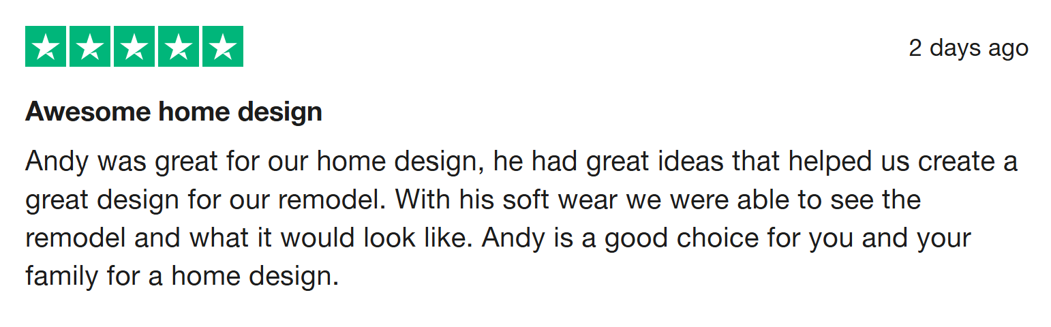
Task: Click the line starting 'remodel and what it'
Action: [x=498, y=239]
